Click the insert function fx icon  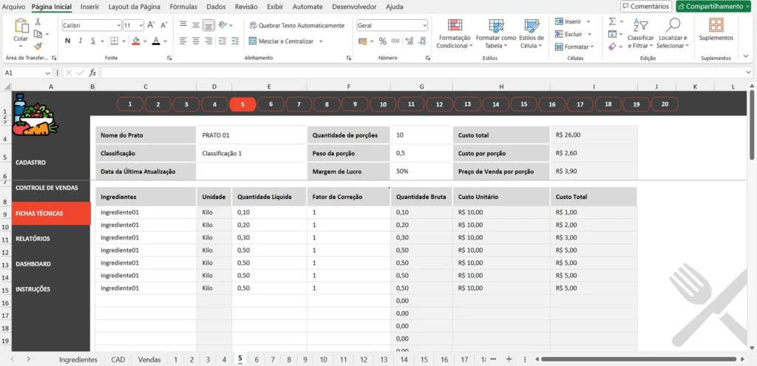click(92, 73)
